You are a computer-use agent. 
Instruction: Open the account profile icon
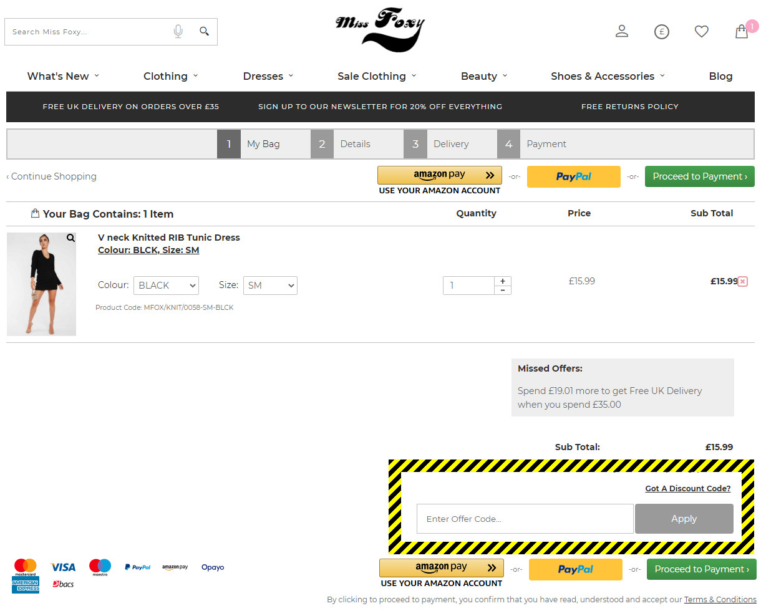[x=622, y=31]
